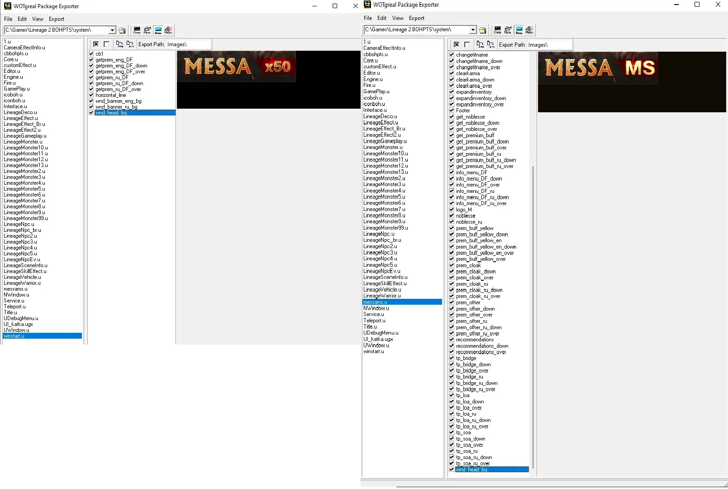728x489 pixels.
Task: Toggle wnd_banner_eng_bg checkbox
Action: tap(91, 101)
